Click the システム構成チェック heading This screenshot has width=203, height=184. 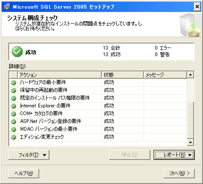[32, 18]
